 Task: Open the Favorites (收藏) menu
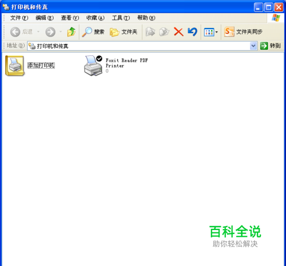[x=96, y=18]
